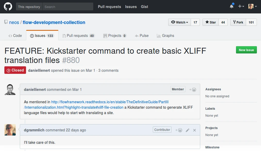Create a New issue
The width and height of the screenshot is (261, 151).
point(246,50)
